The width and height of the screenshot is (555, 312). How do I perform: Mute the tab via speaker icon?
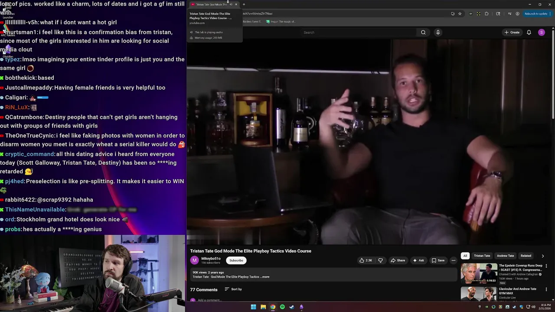click(231, 4)
